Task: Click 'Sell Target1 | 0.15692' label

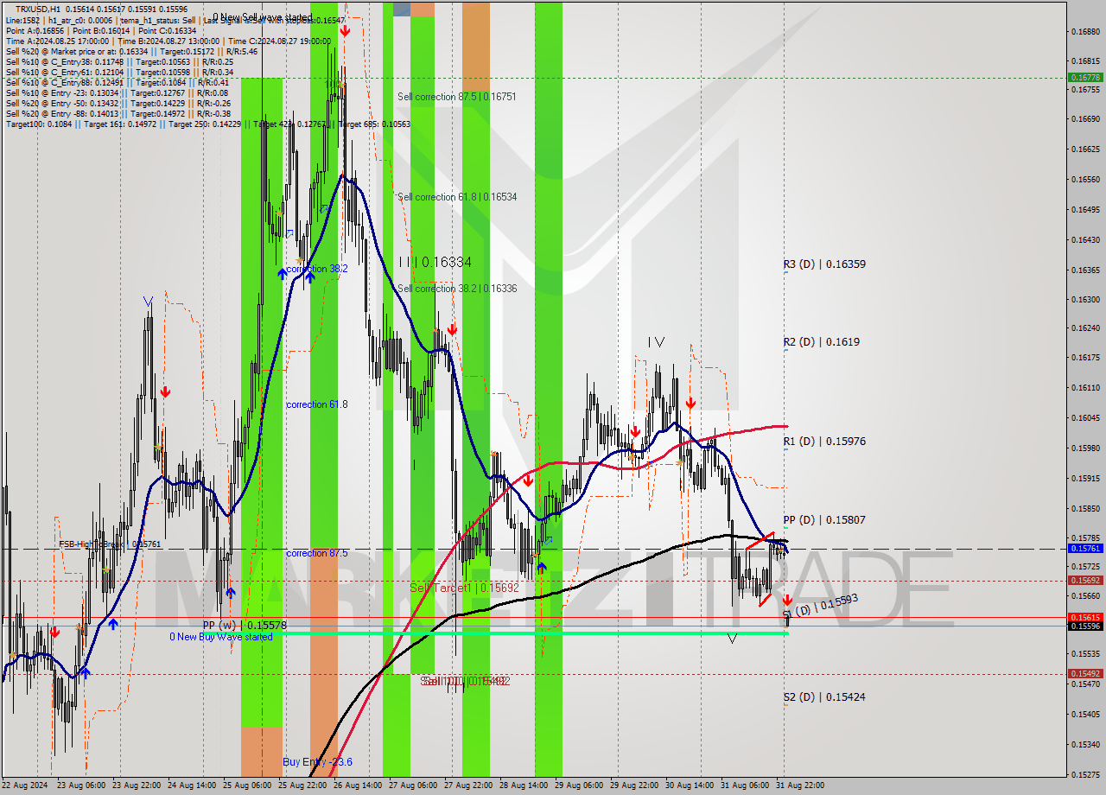Action: pos(463,588)
